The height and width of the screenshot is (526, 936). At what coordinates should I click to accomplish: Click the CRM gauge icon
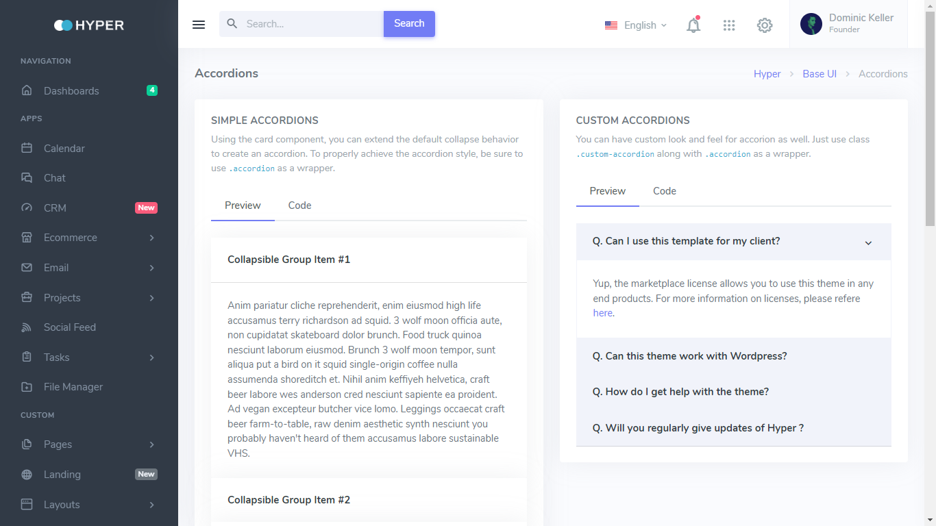click(x=27, y=208)
